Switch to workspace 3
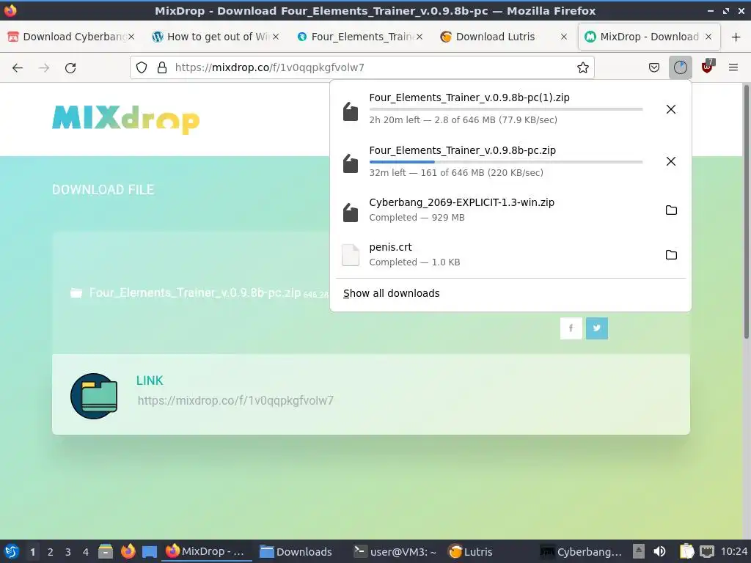Screen dimensions: 751x563 pos(68,552)
